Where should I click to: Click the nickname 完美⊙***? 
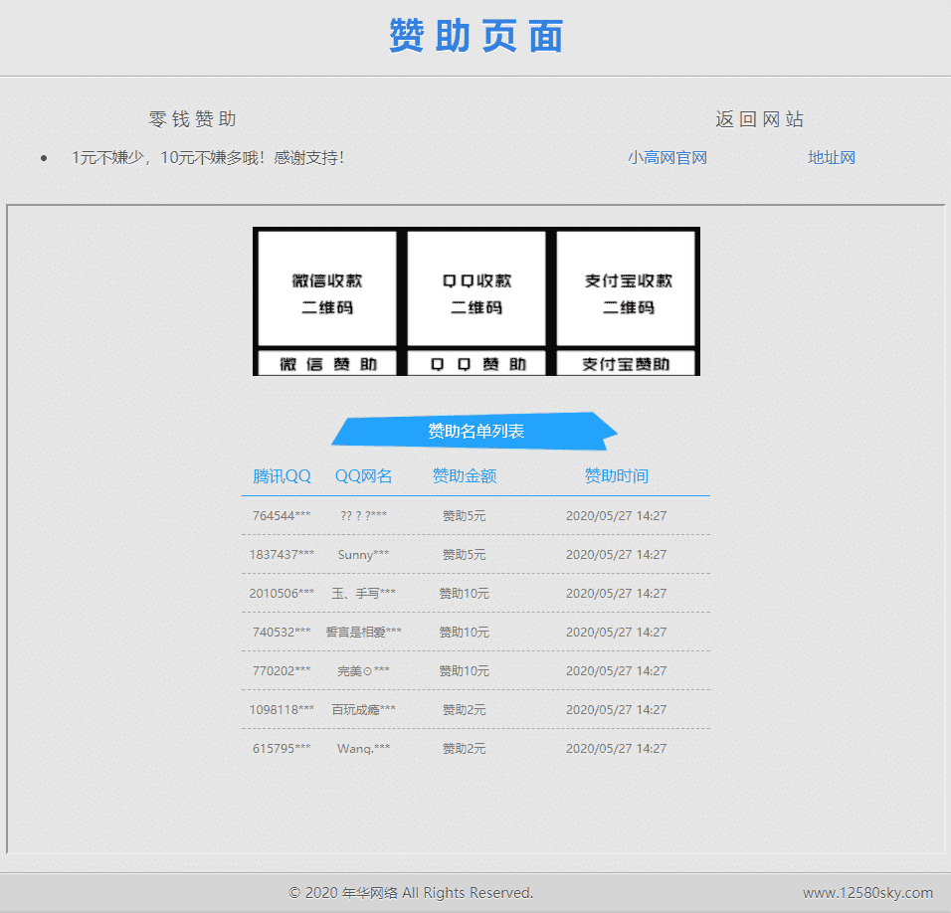(x=363, y=671)
